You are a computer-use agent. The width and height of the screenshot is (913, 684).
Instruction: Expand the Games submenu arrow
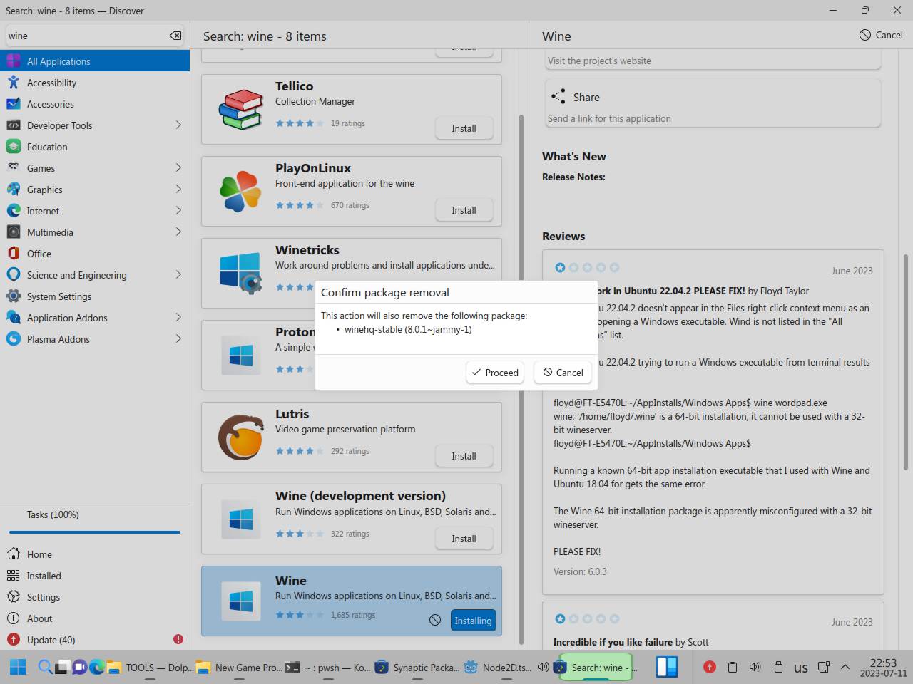[x=178, y=168]
